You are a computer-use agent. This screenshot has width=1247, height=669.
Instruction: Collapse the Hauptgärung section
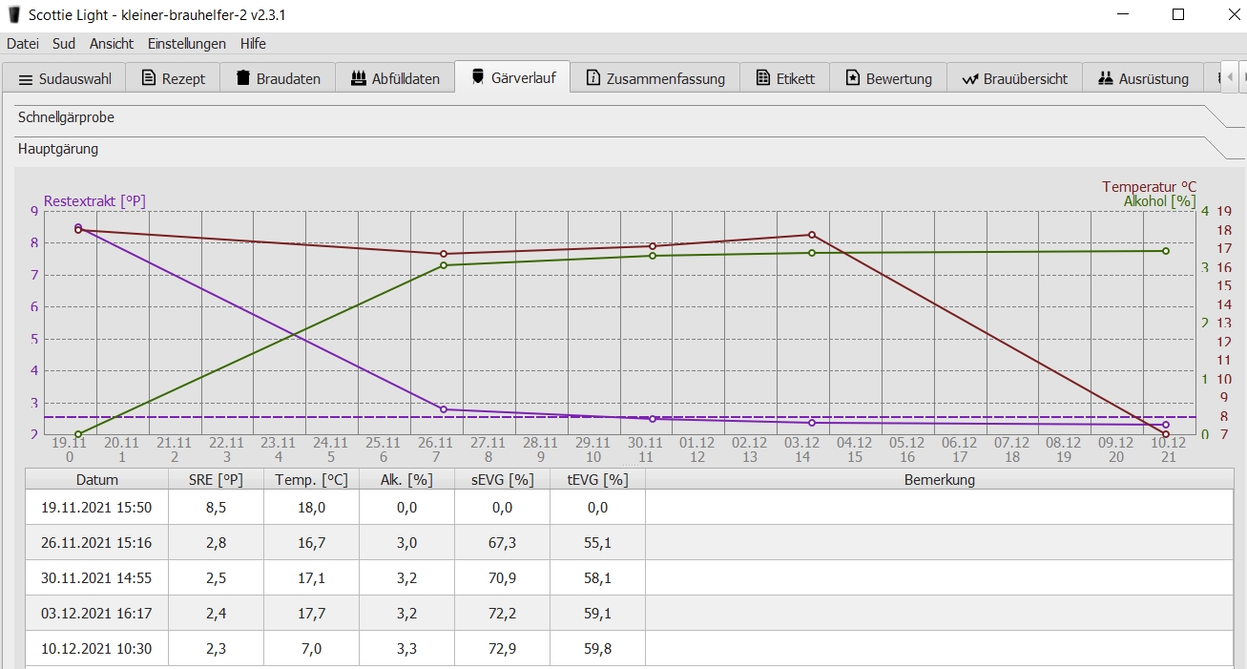pos(58,149)
